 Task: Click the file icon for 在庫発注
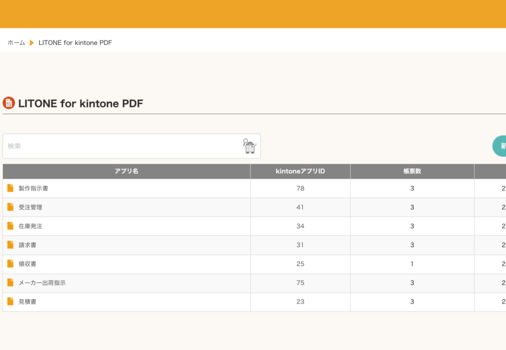coord(10,226)
